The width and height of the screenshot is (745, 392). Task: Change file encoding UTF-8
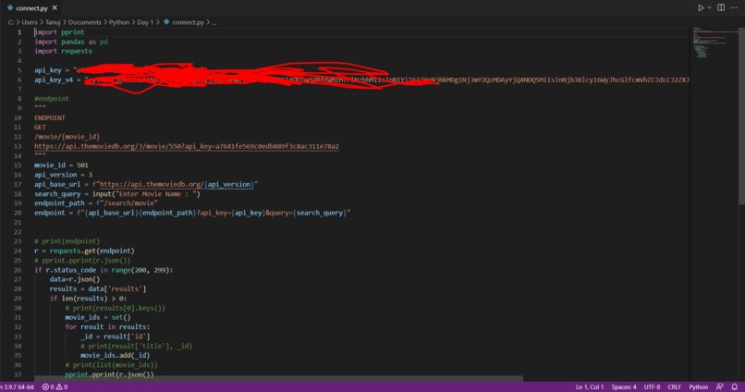click(652, 386)
